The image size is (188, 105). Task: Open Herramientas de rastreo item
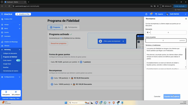(x=11, y=71)
